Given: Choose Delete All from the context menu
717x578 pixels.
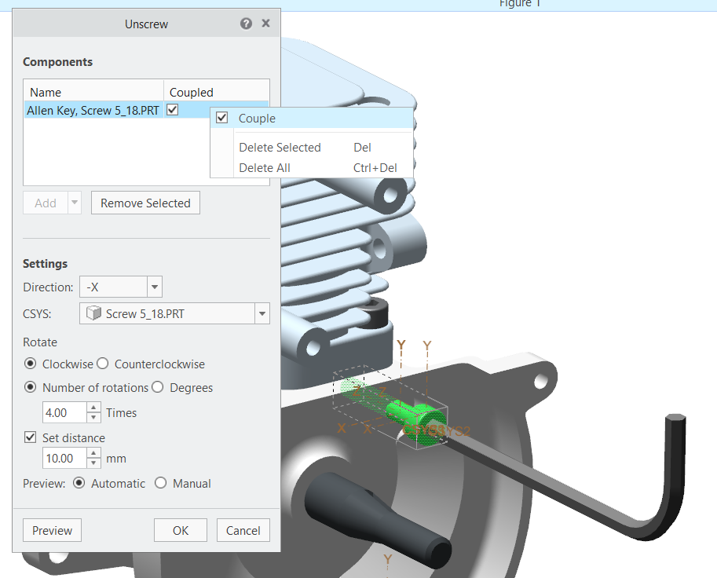Looking at the screenshot, I should point(265,167).
